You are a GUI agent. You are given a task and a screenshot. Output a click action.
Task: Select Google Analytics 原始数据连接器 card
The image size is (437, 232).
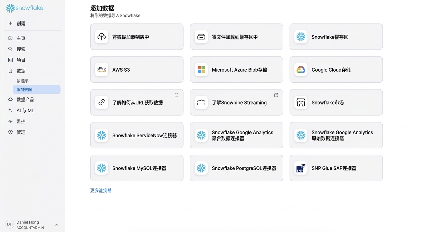tap(336, 135)
